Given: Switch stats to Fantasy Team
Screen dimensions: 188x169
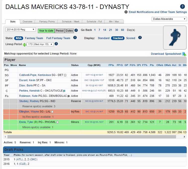Looking at the screenshot, I should pyautogui.click(x=34, y=38).
